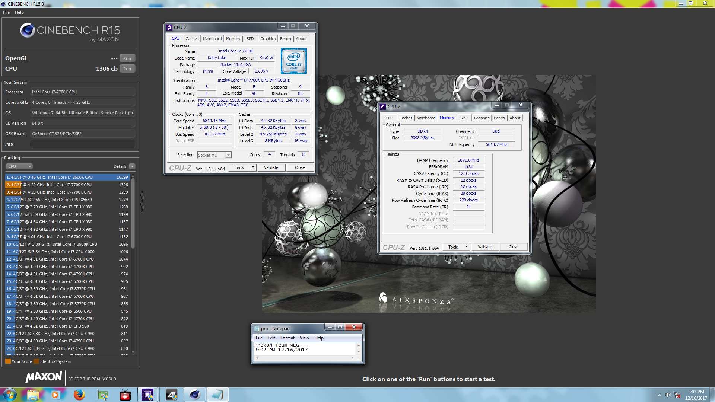This screenshot has width=715, height=402.
Task: Open Windows Explorer from the taskbar
Action: click(x=33, y=395)
